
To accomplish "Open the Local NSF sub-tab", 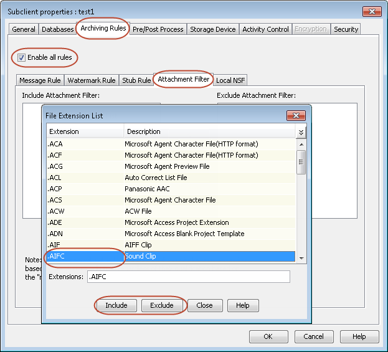I will 230,80.
